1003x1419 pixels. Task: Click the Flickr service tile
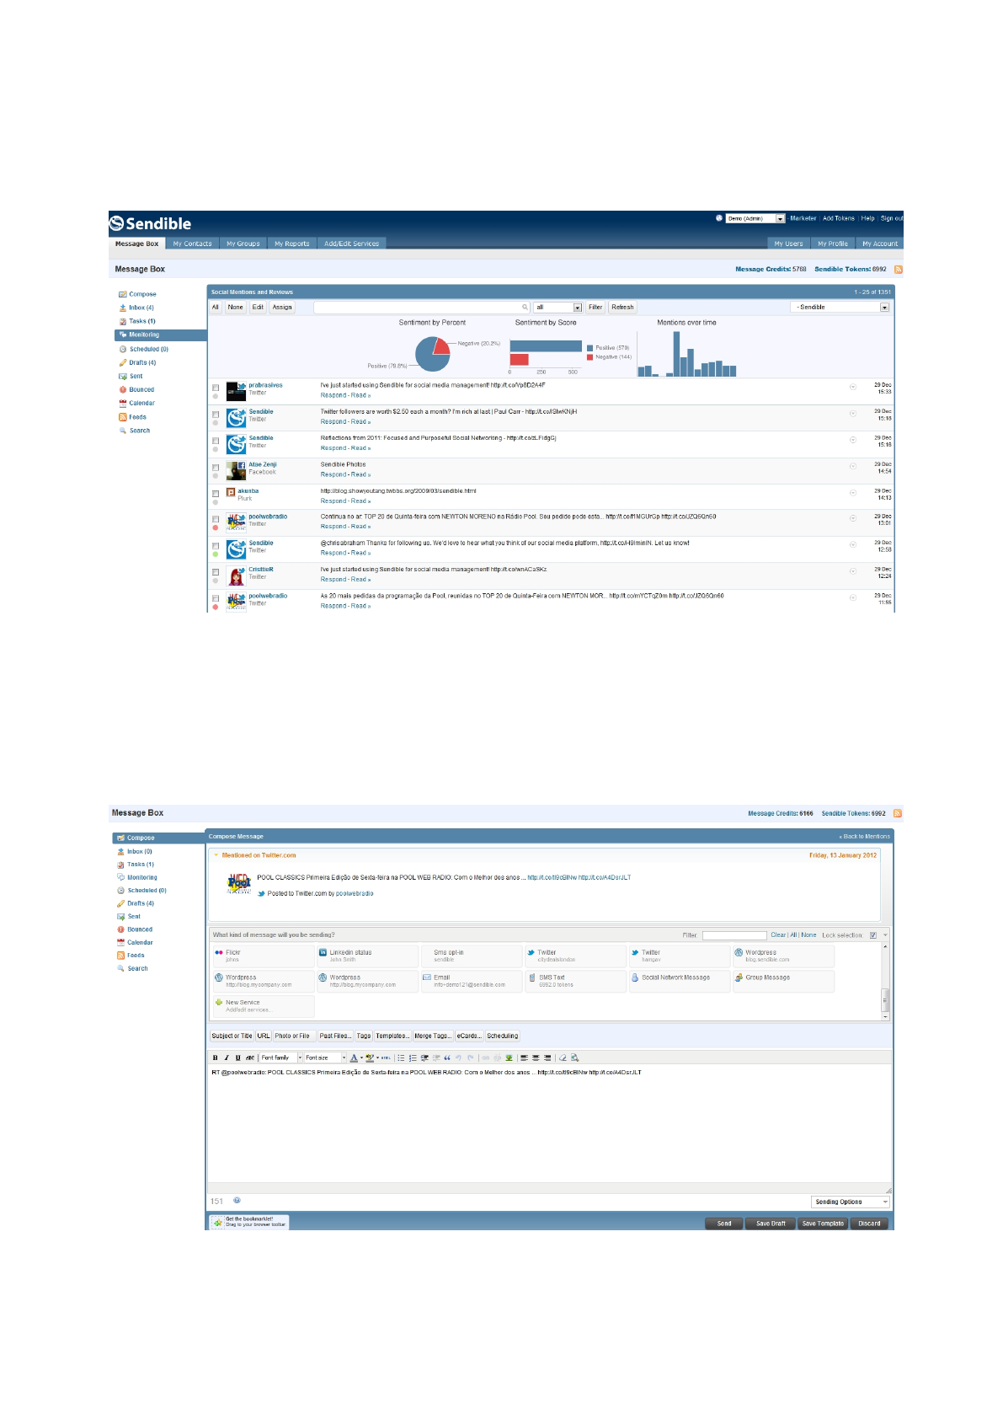[x=264, y=956]
